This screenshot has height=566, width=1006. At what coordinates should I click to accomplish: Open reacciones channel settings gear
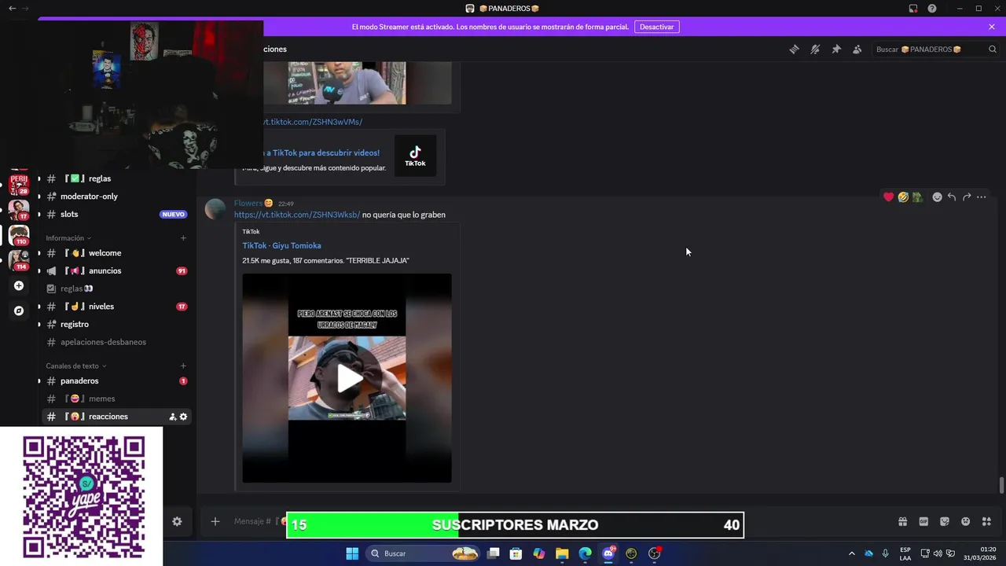184,417
